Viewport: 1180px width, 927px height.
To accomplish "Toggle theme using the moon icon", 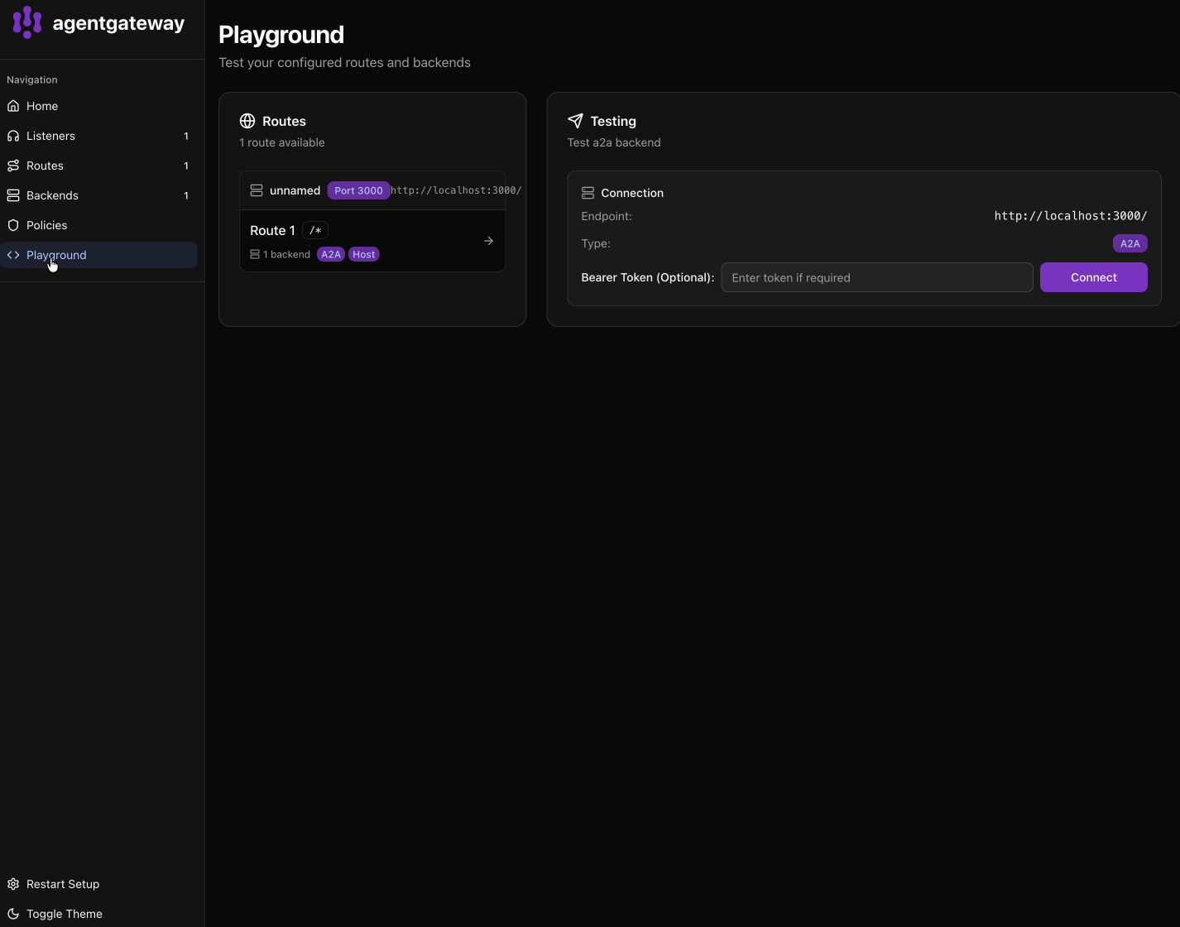I will [13, 914].
